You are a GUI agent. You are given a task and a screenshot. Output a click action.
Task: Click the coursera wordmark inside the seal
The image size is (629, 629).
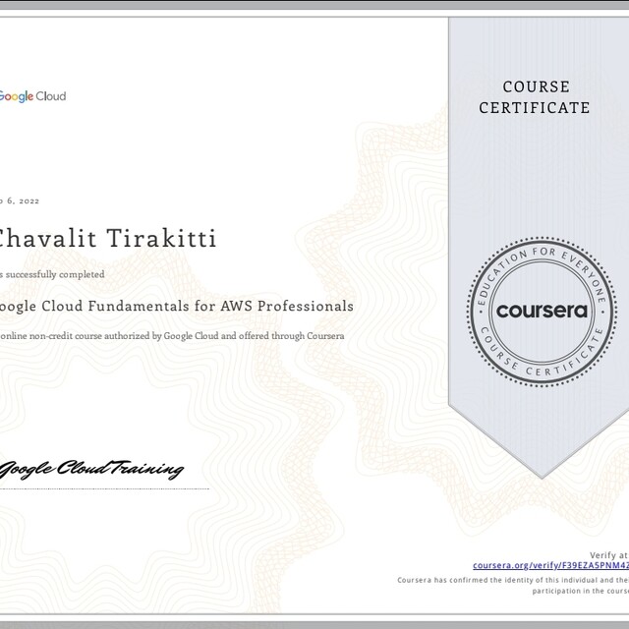(542, 312)
